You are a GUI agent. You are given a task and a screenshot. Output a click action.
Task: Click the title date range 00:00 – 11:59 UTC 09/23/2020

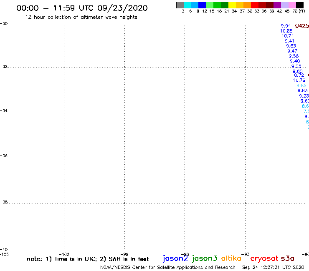82,8
